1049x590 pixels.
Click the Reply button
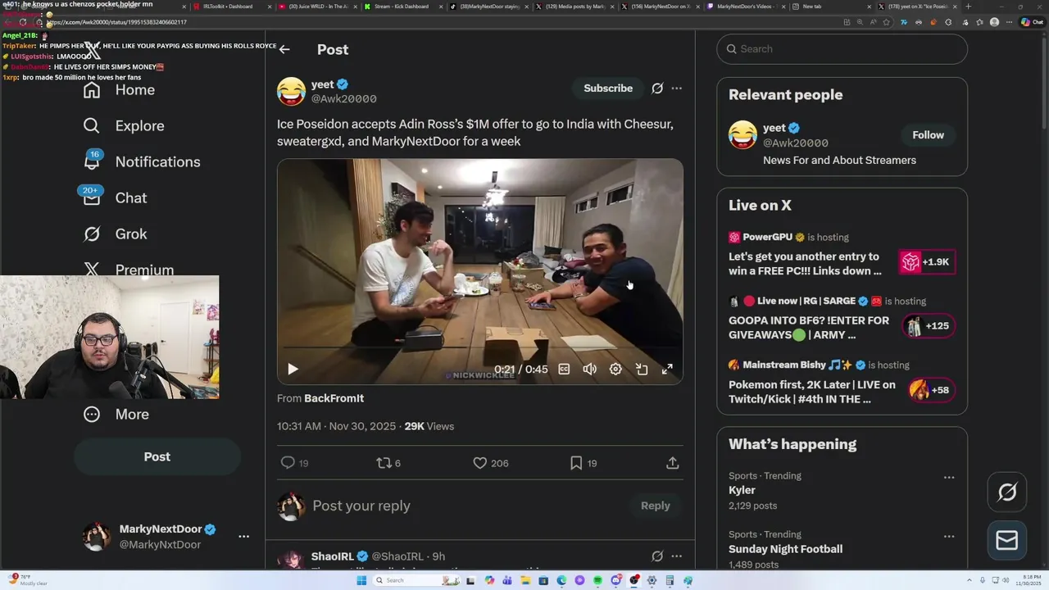655,506
